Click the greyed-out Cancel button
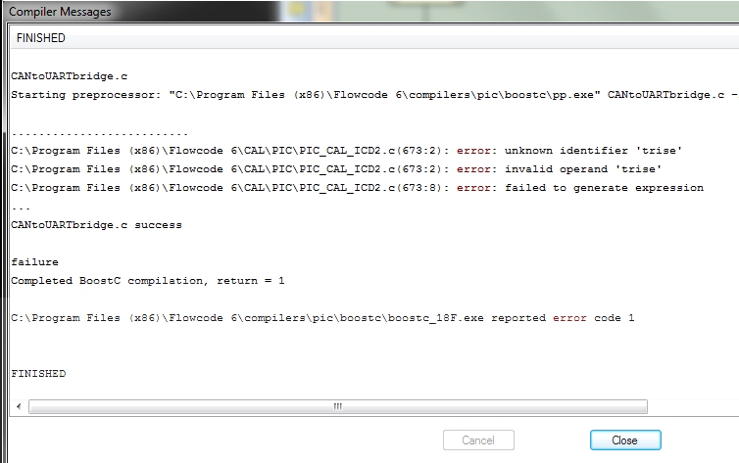This screenshot has width=739, height=463. [x=478, y=440]
